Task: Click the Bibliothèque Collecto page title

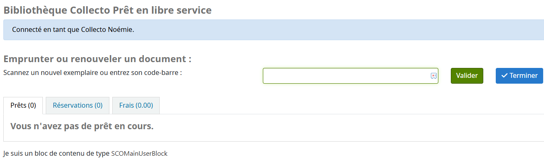Action: [108, 10]
